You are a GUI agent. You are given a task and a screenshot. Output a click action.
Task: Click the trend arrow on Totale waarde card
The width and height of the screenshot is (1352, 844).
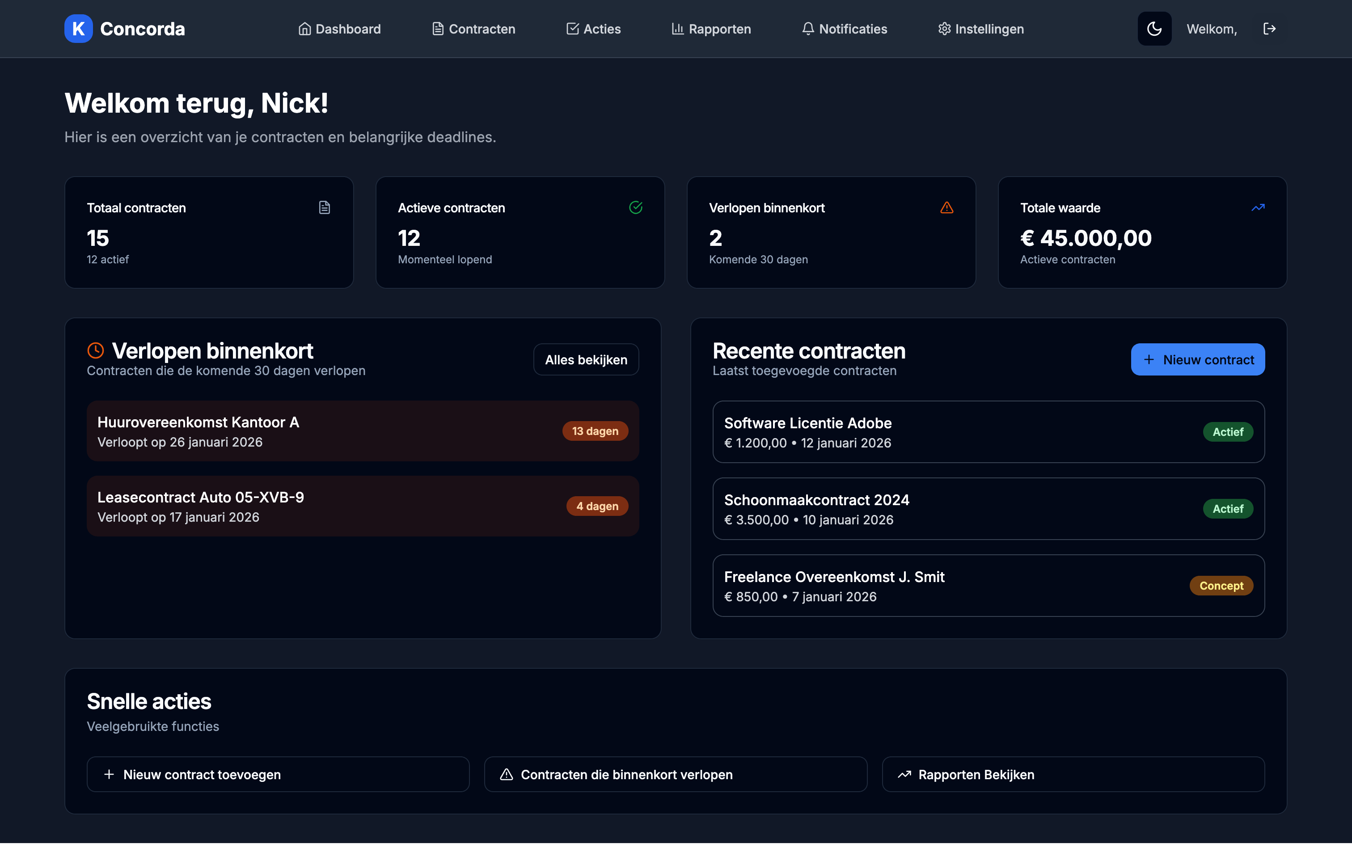click(1258, 207)
